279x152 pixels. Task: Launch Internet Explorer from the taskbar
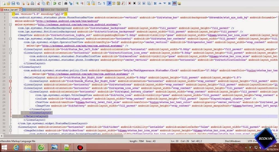coord(16,148)
